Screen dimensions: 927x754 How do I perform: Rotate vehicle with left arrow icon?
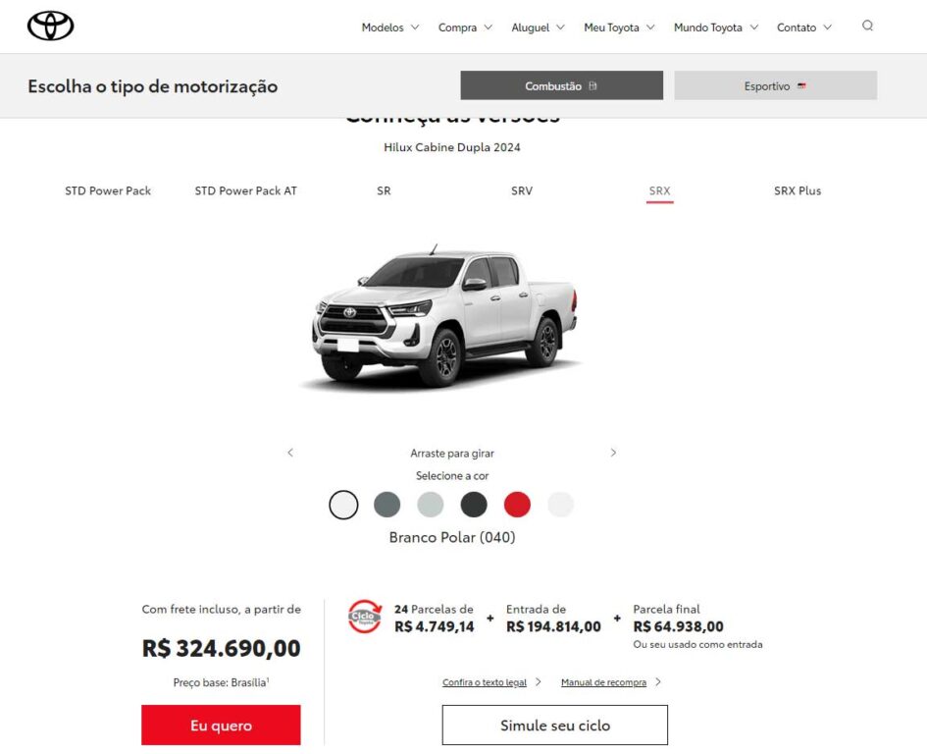click(x=290, y=453)
